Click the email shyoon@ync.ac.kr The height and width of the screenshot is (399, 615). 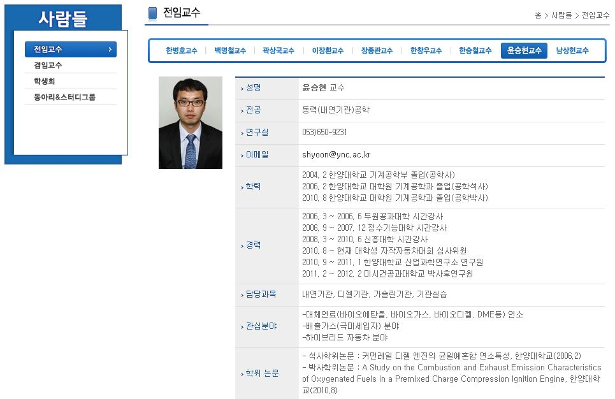(x=336, y=155)
